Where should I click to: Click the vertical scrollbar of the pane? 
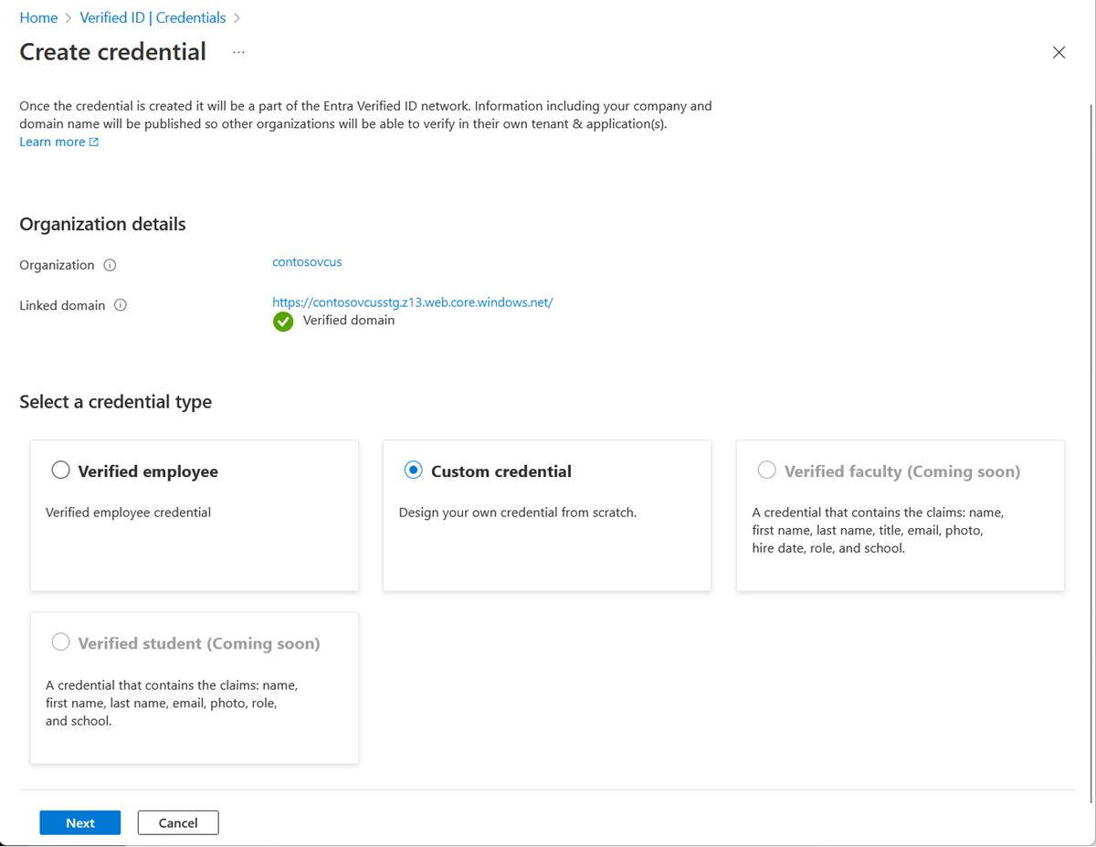pos(1091,452)
